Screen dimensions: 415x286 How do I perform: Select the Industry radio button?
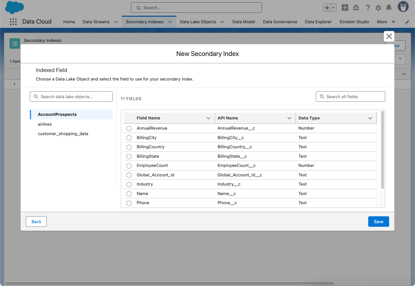coord(129,184)
